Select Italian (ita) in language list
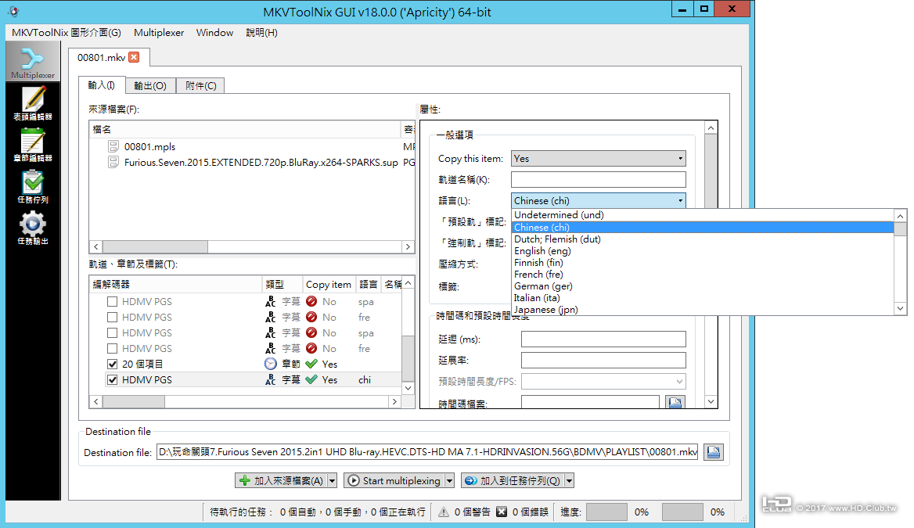Screen dimensions: 914x528 click(703, 298)
